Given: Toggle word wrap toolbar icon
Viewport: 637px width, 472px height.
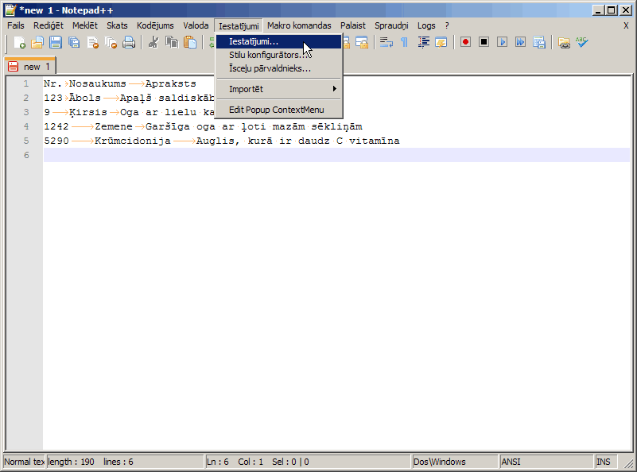Looking at the screenshot, I should (x=386, y=42).
